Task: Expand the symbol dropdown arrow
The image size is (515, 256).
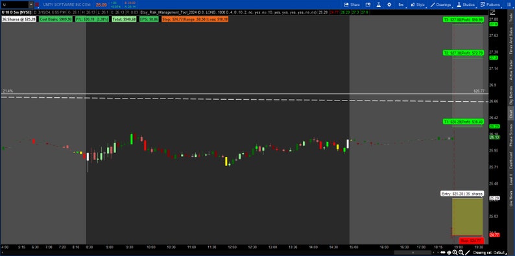Action: (x=31, y=5)
